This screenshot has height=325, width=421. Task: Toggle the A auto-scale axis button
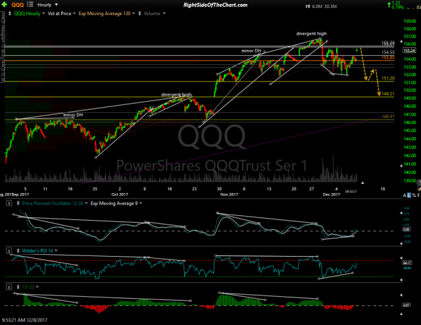[405, 195]
